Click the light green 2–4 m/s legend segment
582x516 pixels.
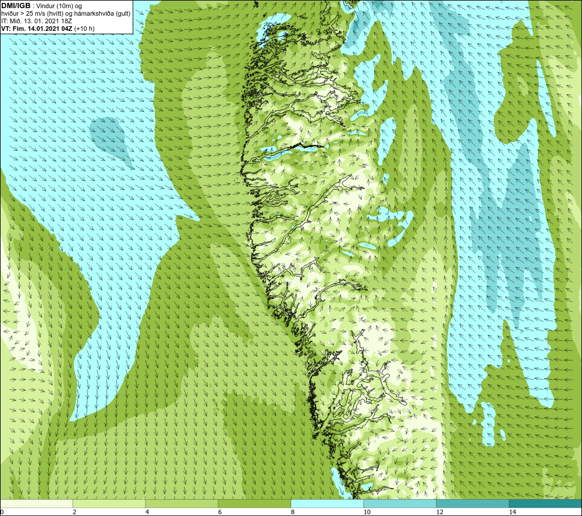click(109, 503)
